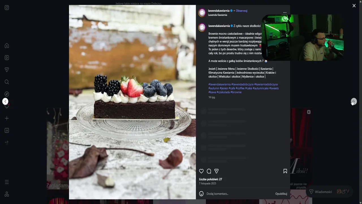Open emoji picker in comment field
362x204 pixels.
point(201,194)
